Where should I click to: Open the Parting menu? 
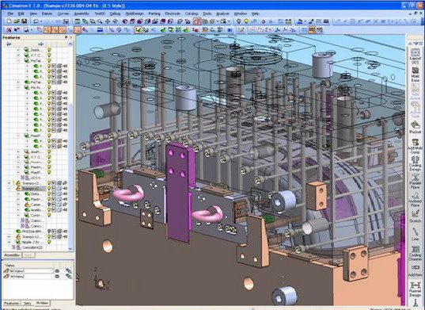click(154, 13)
